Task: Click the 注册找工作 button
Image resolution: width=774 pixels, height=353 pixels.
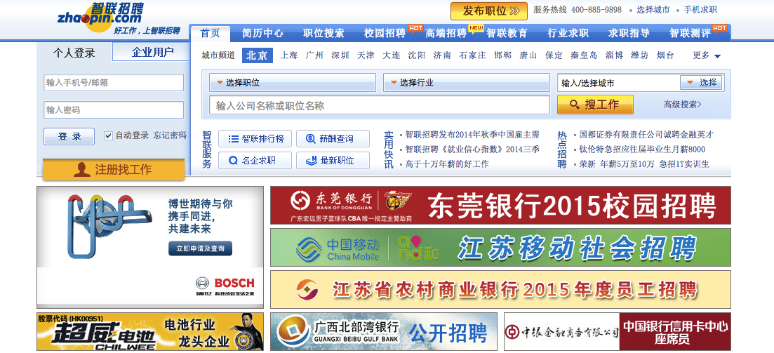Action: pyautogui.click(x=114, y=169)
